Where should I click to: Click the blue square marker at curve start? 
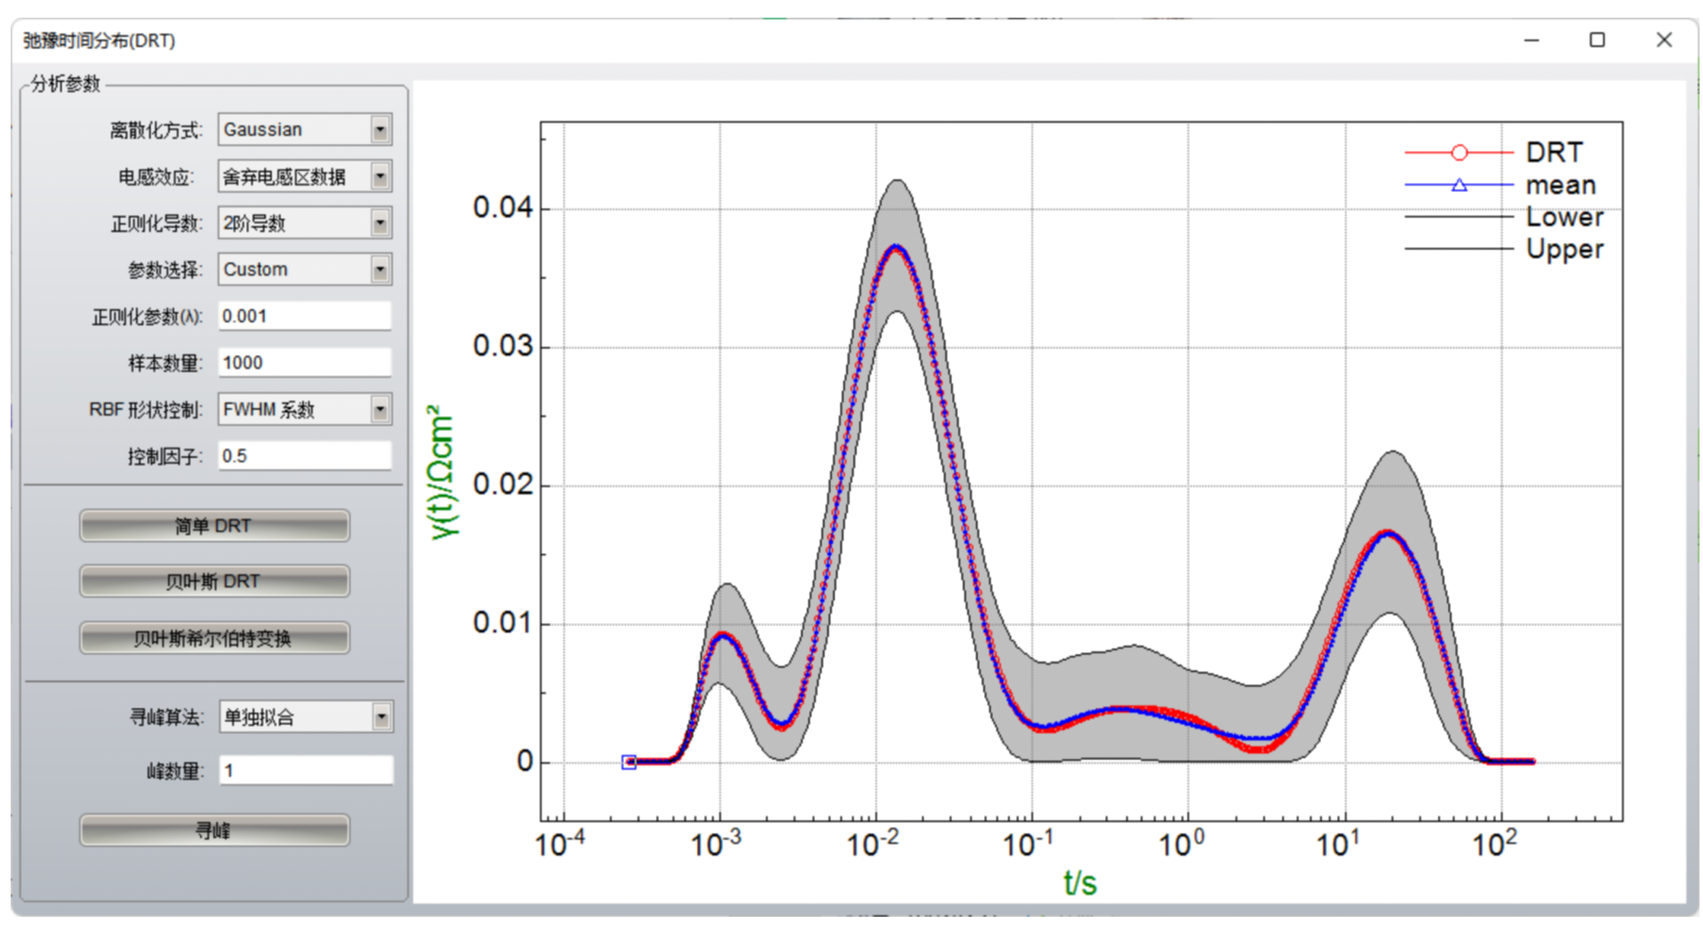629,762
